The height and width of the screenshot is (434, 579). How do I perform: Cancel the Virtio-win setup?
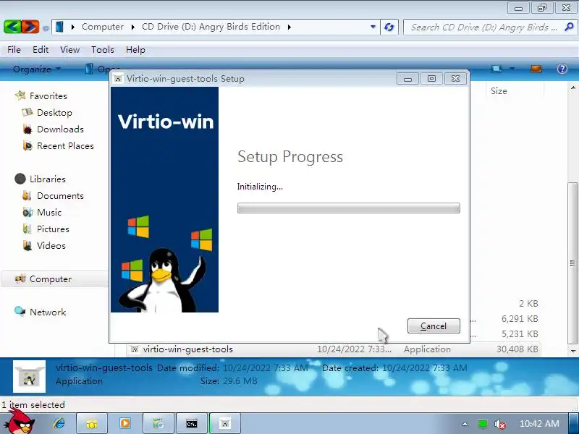click(x=434, y=326)
